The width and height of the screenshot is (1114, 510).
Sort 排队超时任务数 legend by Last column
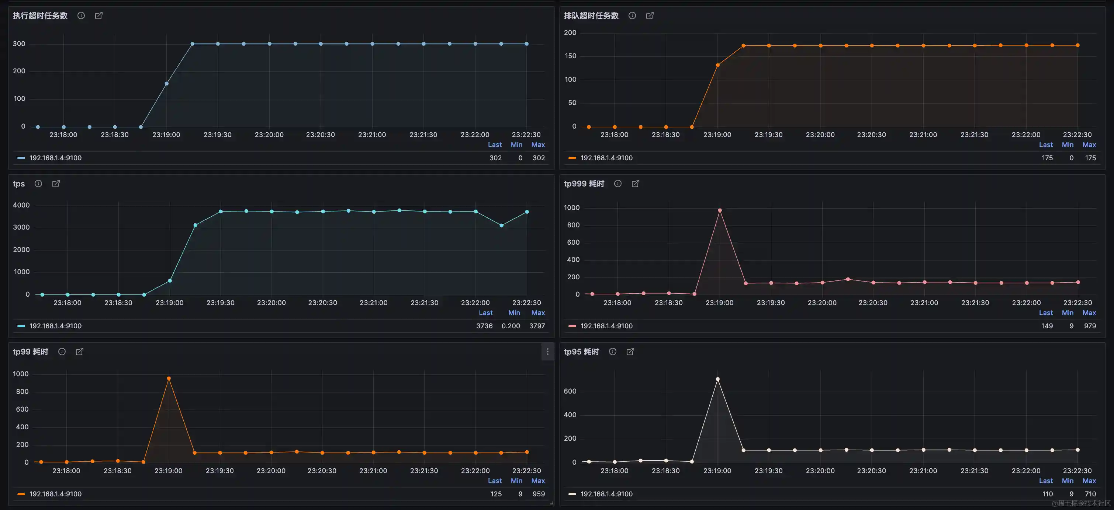click(1046, 145)
